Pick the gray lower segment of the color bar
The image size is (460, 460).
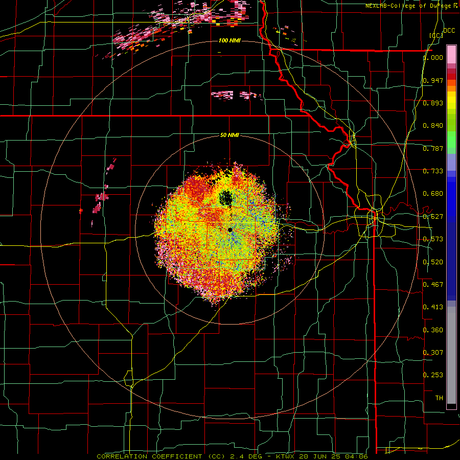click(x=451, y=355)
